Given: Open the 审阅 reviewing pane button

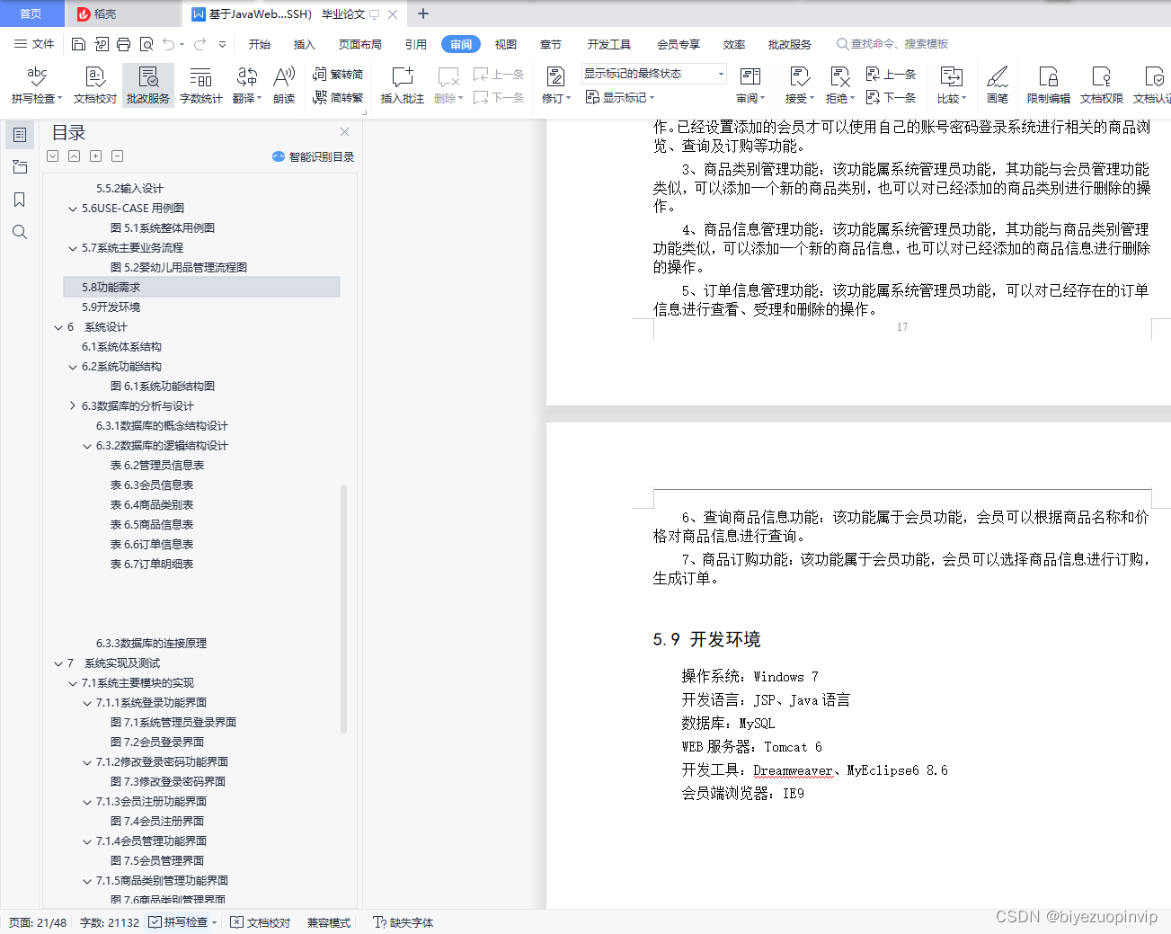Looking at the screenshot, I should point(750,85).
